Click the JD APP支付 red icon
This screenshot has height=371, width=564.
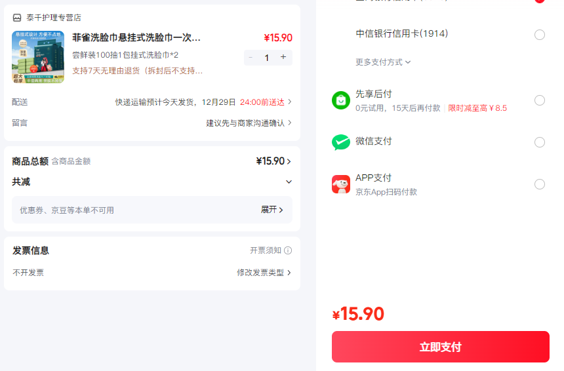pyautogui.click(x=341, y=184)
